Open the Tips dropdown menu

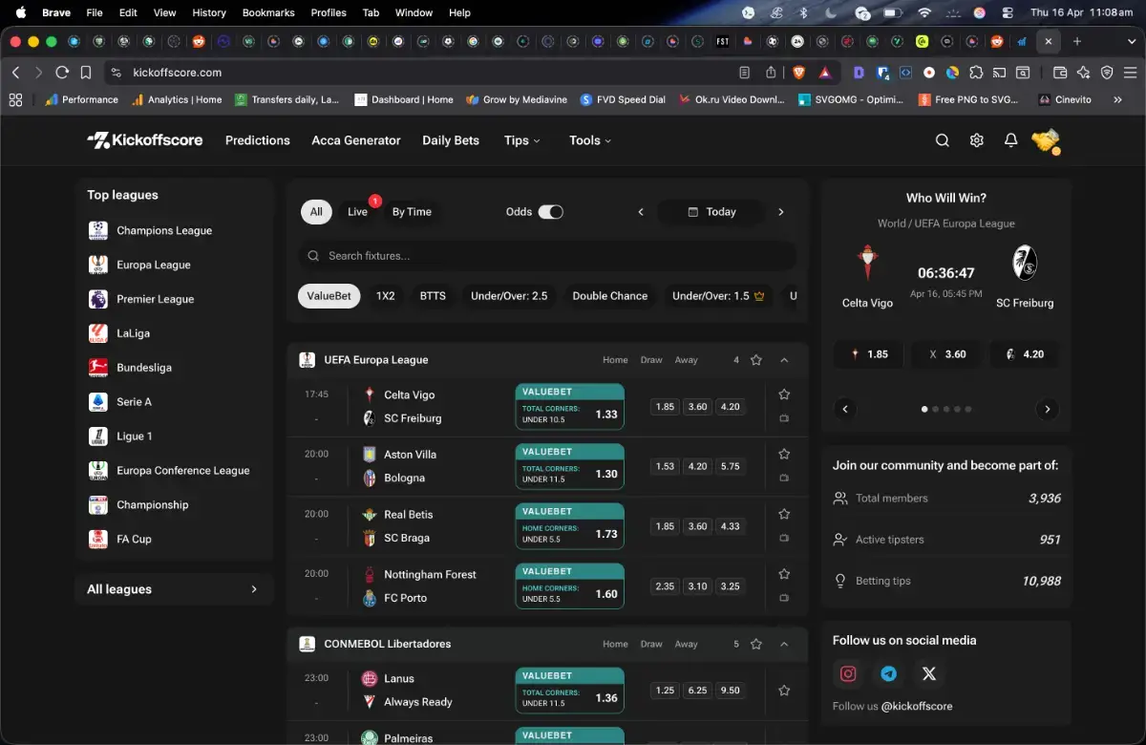coord(522,140)
